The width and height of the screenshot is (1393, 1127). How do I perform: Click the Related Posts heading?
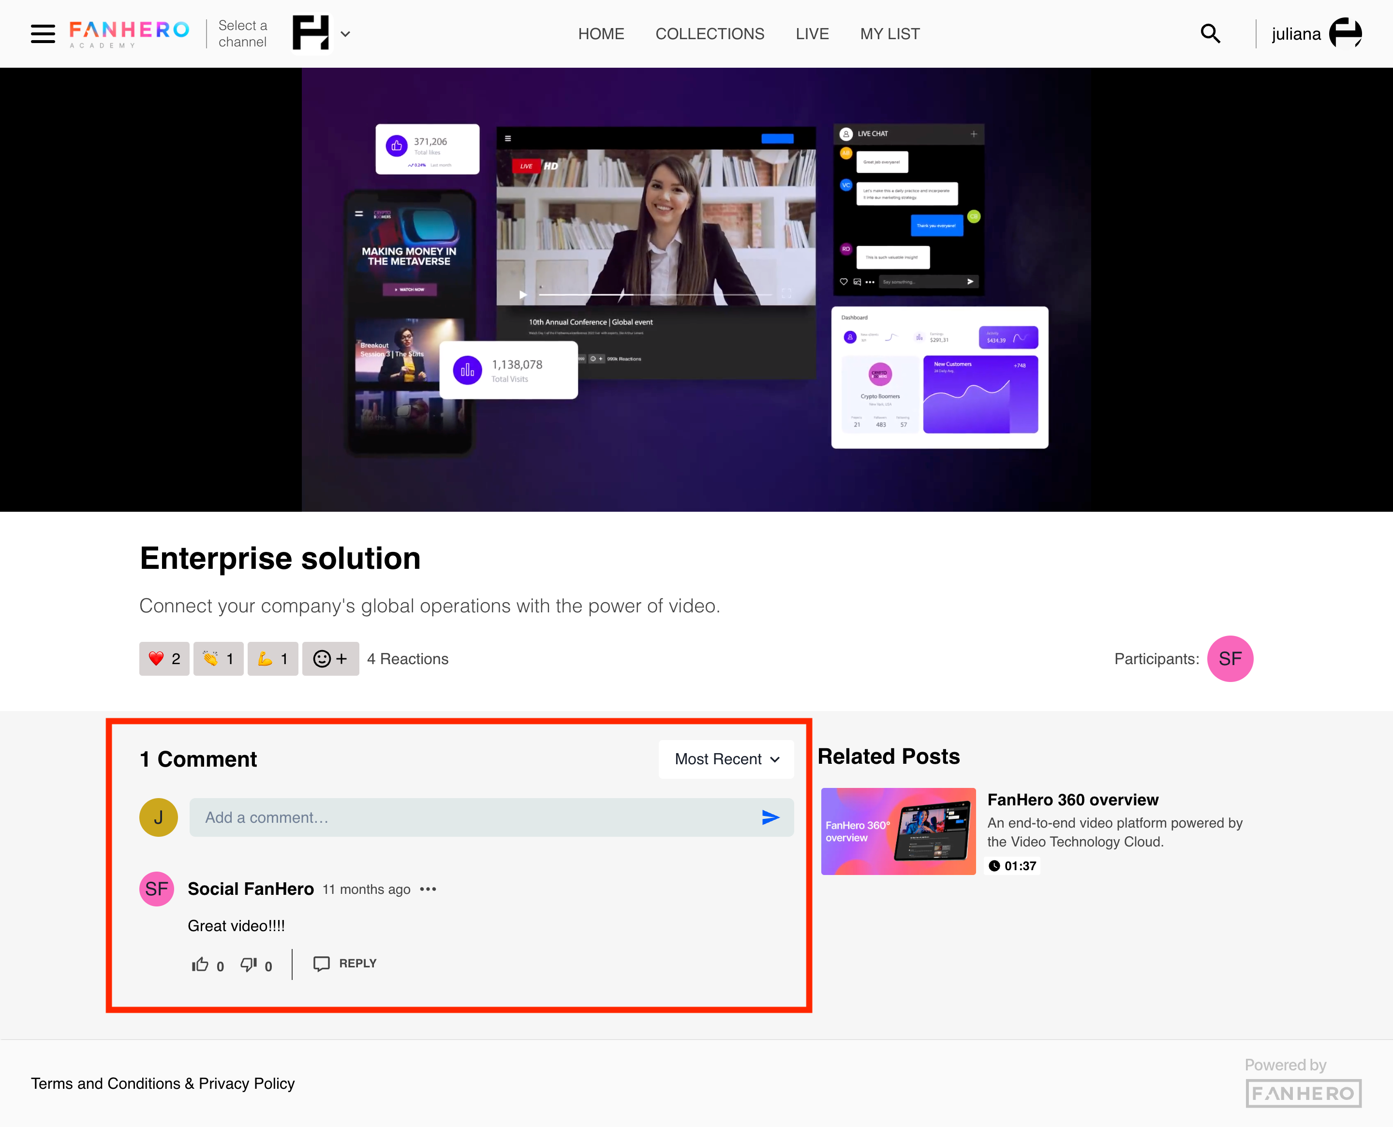(x=889, y=756)
